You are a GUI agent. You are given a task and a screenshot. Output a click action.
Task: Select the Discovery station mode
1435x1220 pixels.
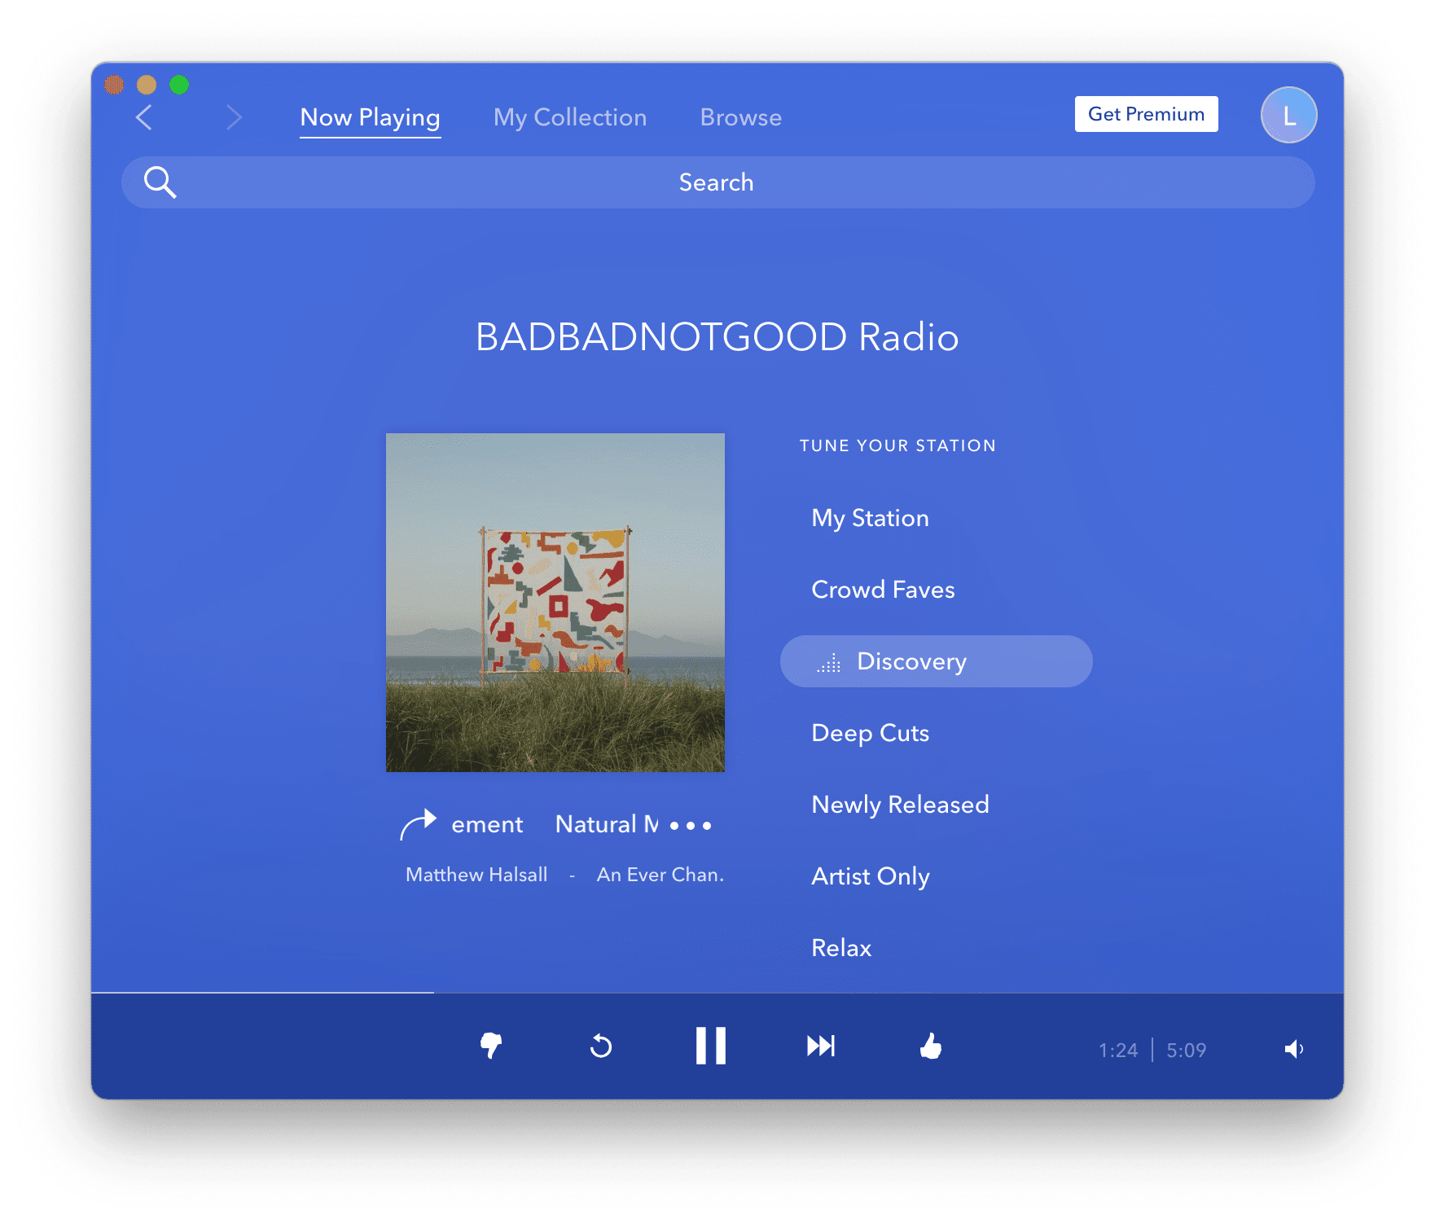[937, 661]
